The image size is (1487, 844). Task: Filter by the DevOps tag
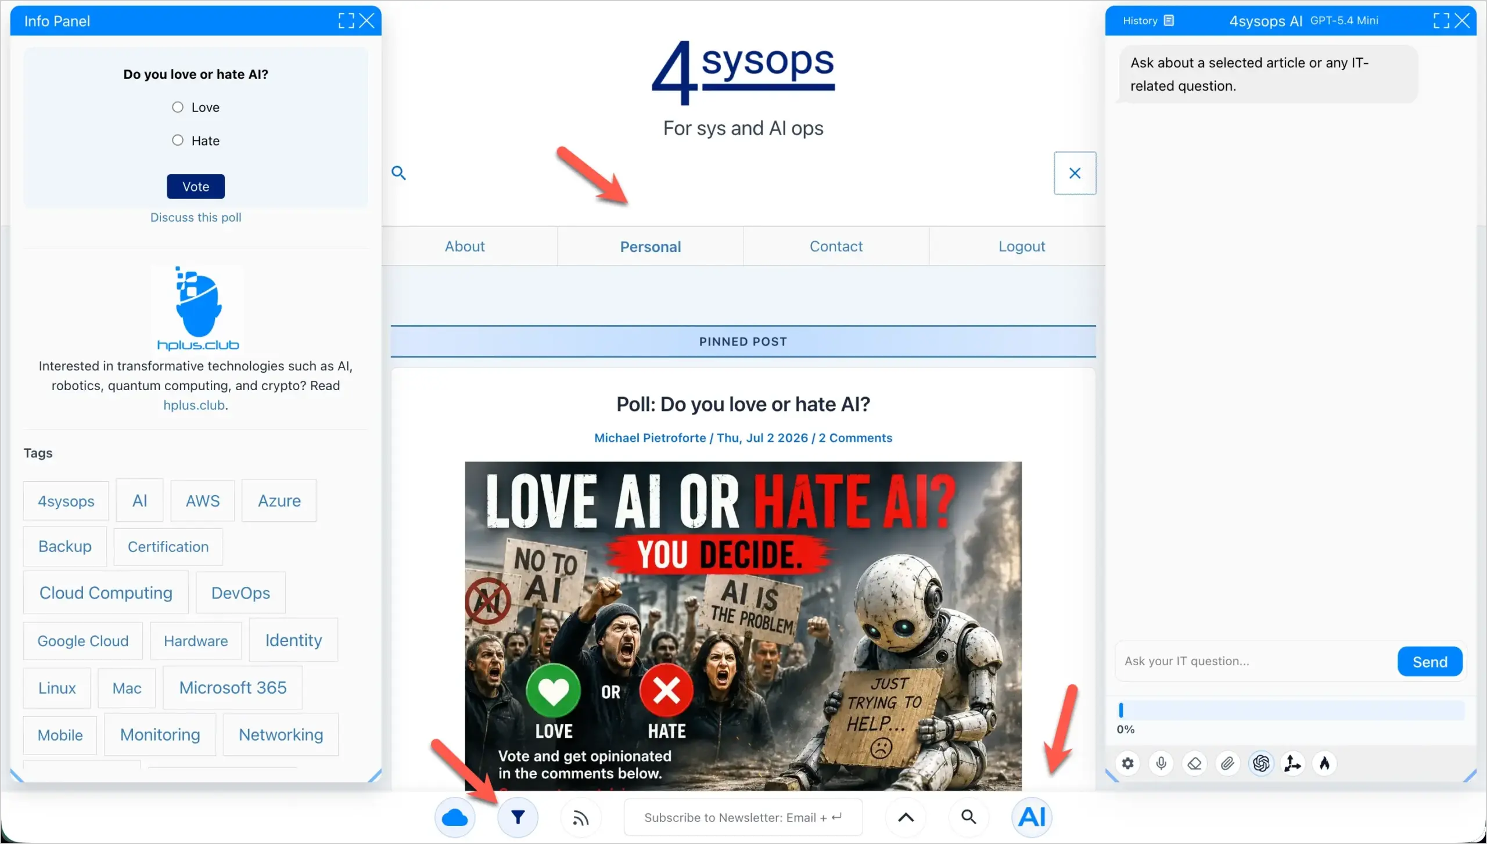(x=240, y=593)
